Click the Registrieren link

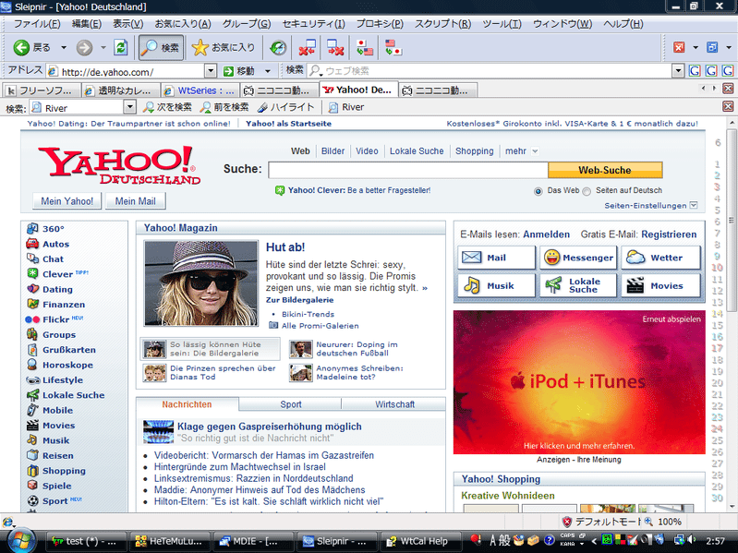coord(669,234)
